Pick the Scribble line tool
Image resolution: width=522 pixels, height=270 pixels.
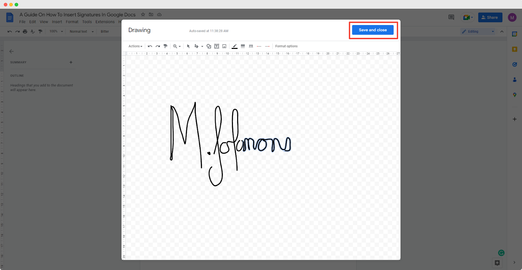(196, 46)
